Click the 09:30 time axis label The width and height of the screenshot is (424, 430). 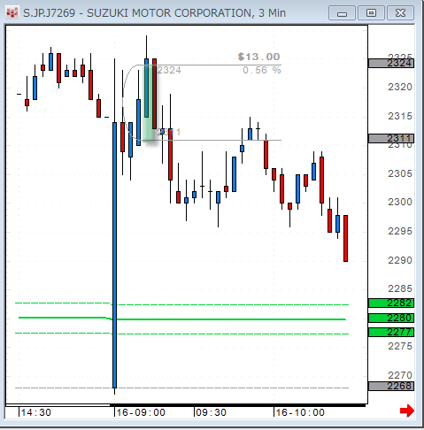[211, 412]
